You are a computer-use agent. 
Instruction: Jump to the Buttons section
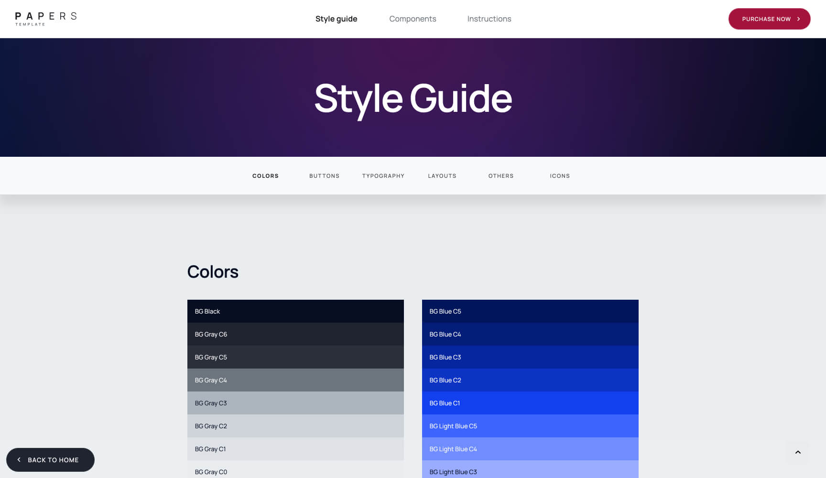pos(324,176)
